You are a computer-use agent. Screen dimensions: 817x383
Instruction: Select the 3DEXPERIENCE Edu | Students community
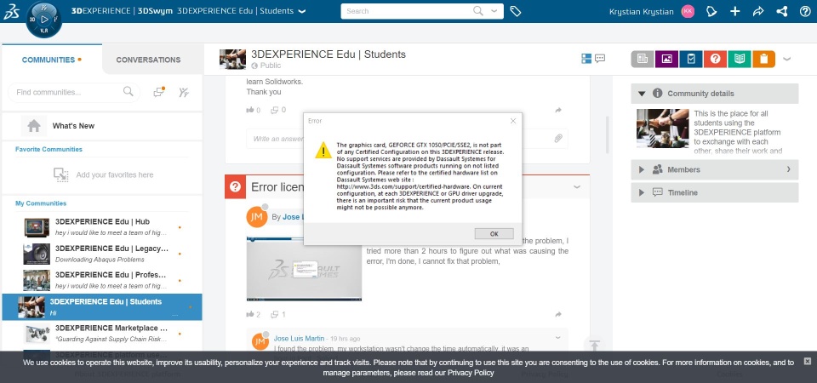(102, 307)
